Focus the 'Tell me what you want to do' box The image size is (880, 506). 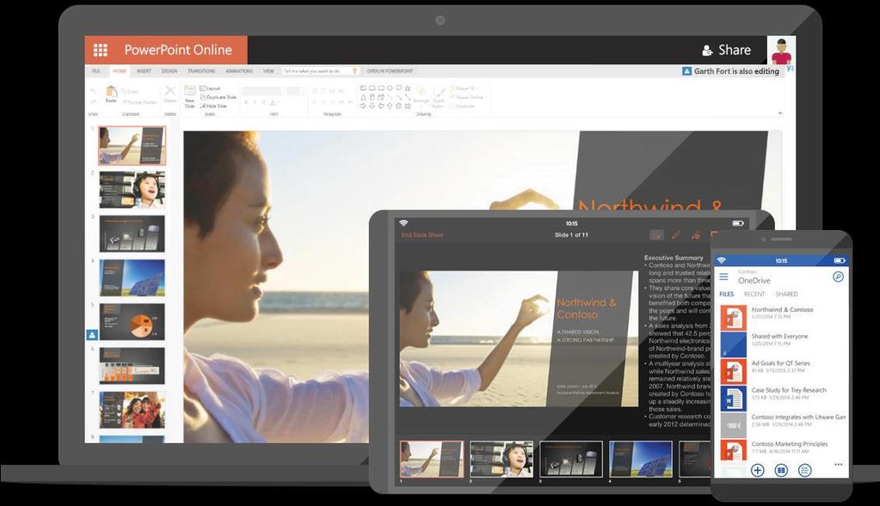[x=321, y=71]
